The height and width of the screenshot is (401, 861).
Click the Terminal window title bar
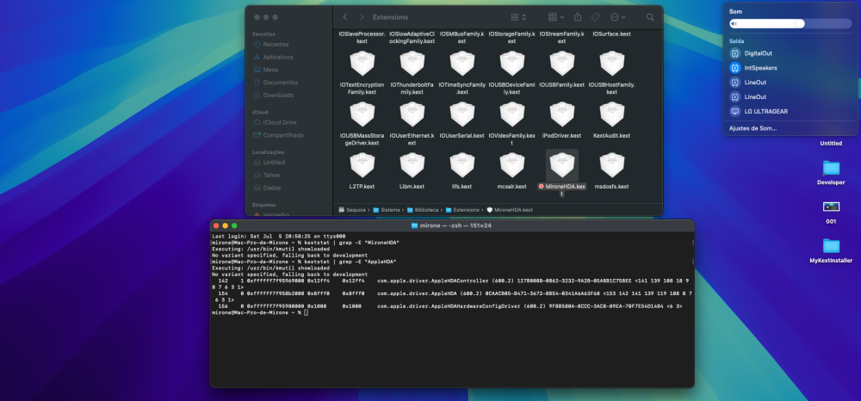point(452,225)
